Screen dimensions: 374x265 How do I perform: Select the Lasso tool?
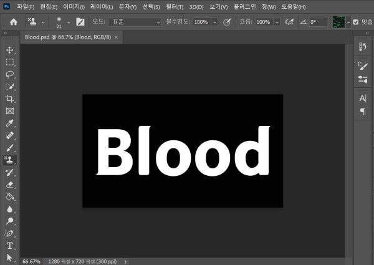click(9, 74)
